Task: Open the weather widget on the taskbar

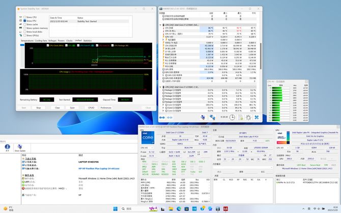Action: click(9, 208)
